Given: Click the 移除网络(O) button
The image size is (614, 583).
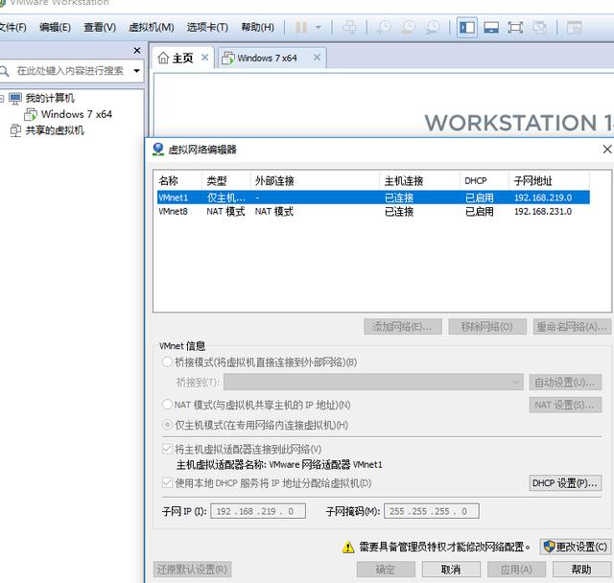Looking at the screenshot, I should pos(487,327).
